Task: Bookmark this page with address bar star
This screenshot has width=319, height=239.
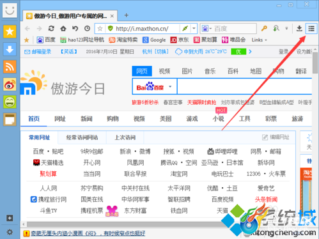Action: 100,29
